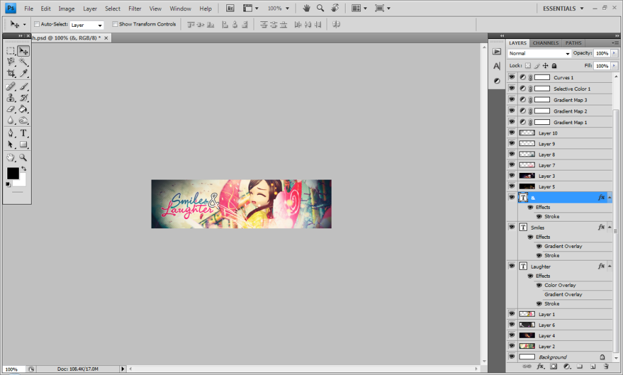Select the Brush tool

(24, 86)
